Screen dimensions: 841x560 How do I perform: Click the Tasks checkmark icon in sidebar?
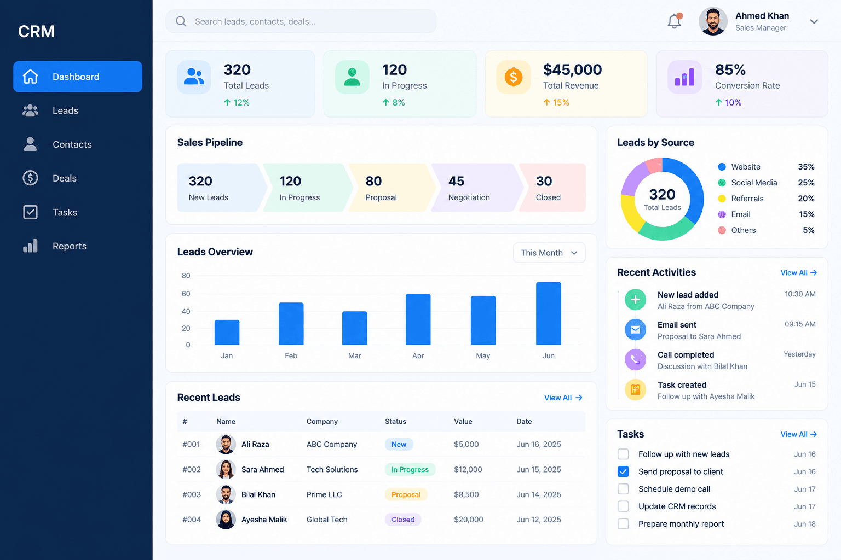tap(31, 212)
